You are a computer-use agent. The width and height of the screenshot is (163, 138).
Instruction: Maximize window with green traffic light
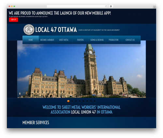pyautogui.click(x=14, y=6)
